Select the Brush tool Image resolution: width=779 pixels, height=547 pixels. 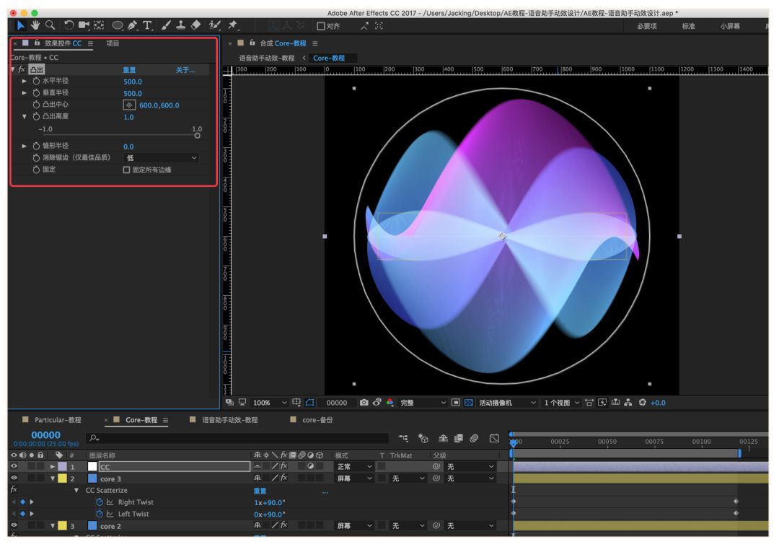coord(166,25)
